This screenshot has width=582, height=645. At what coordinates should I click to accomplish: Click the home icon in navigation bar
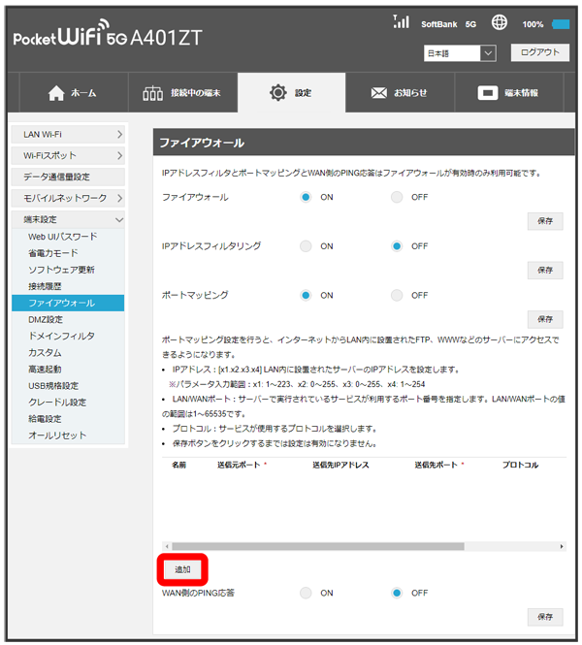(x=56, y=93)
